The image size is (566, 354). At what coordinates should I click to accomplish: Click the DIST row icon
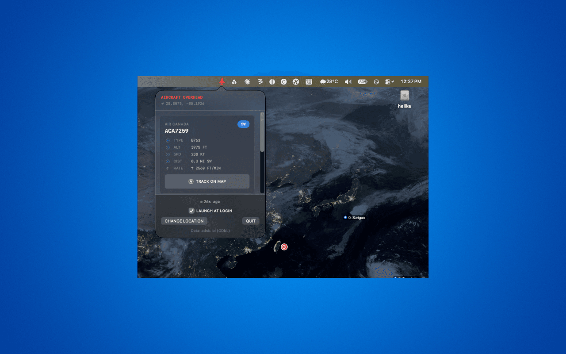tap(168, 162)
